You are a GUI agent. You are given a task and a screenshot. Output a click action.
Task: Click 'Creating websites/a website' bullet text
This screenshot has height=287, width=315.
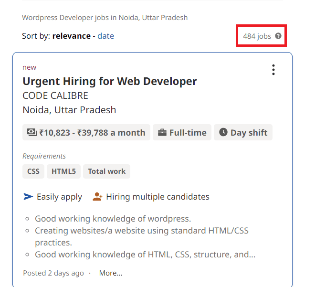point(142,236)
